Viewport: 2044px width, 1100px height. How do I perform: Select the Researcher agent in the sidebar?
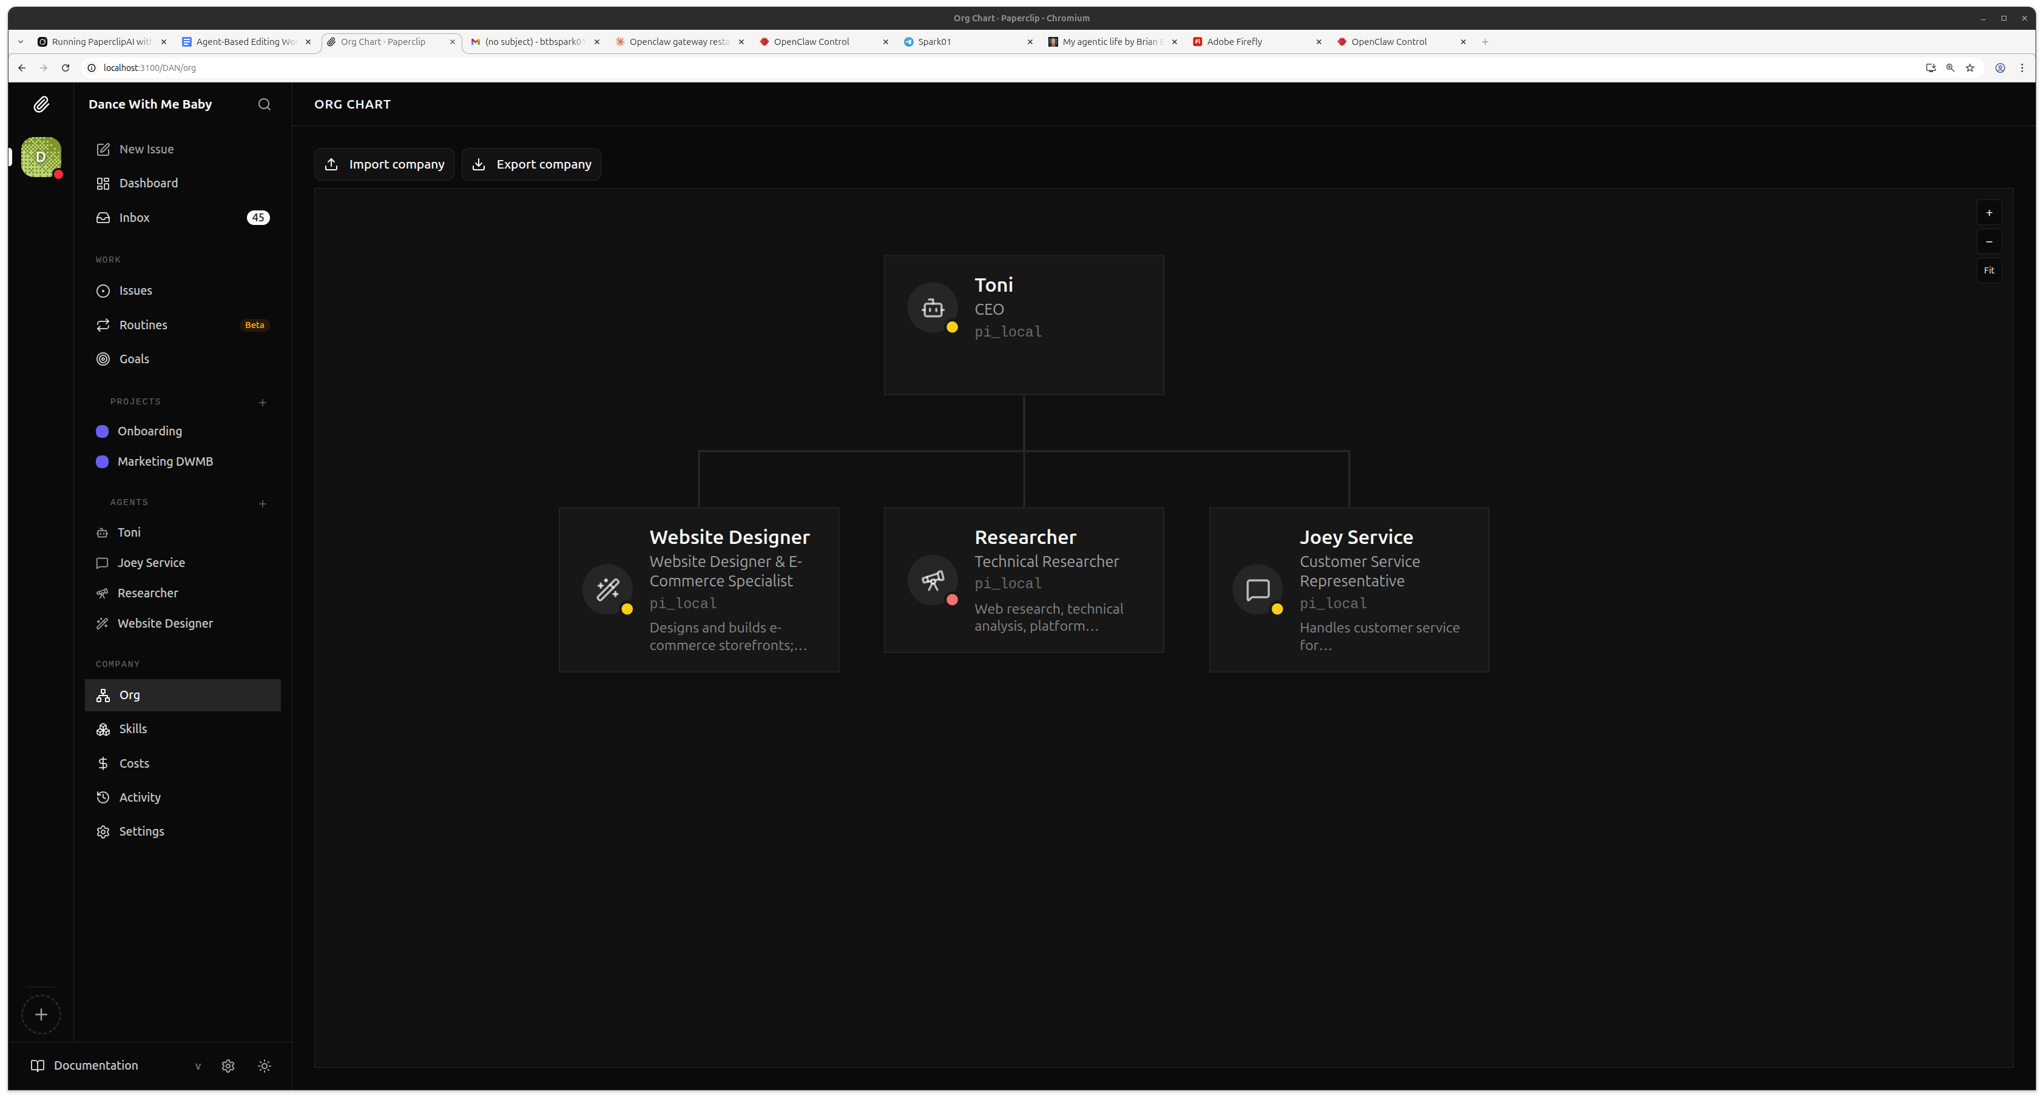tap(147, 592)
